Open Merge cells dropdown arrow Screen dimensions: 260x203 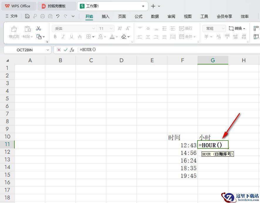[x=195, y=37]
